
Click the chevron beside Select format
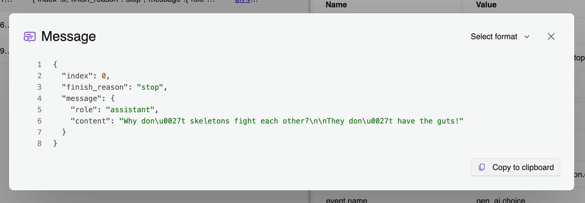point(527,37)
